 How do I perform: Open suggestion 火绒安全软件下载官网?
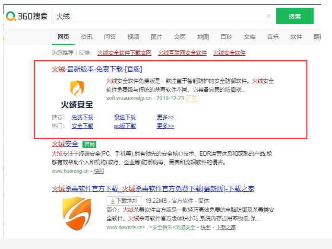[124, 53]
